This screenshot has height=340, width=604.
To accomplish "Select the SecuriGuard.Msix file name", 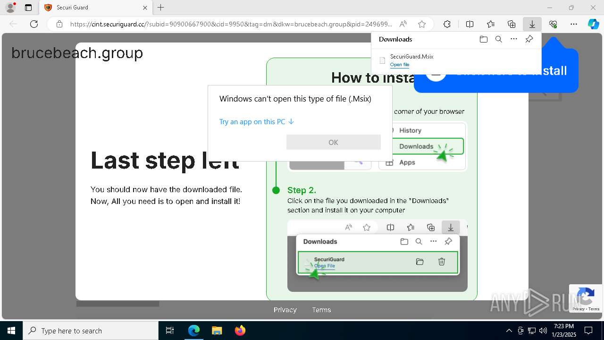I will coord(411,57).
